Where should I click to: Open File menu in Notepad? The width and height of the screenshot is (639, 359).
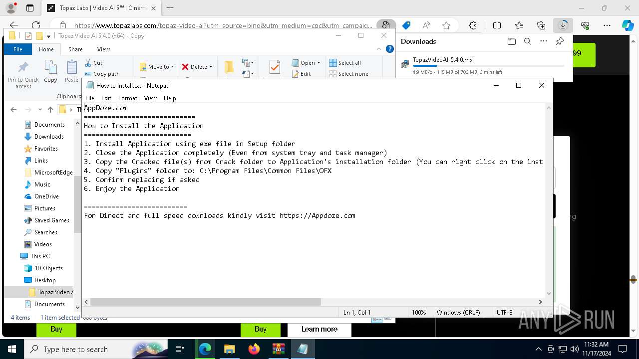[x=89, y=98]
